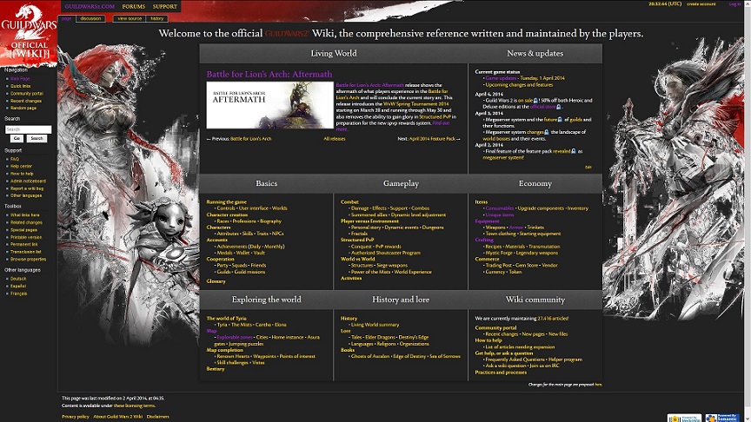Go to the April 2014 Feature Pack release
The width and height of the screenshot is (751, 422).
(432, 139)
